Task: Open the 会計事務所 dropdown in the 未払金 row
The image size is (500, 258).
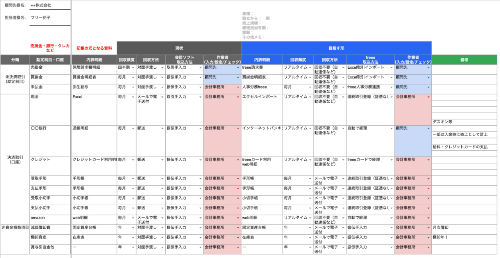Action: tap(238, 87)
